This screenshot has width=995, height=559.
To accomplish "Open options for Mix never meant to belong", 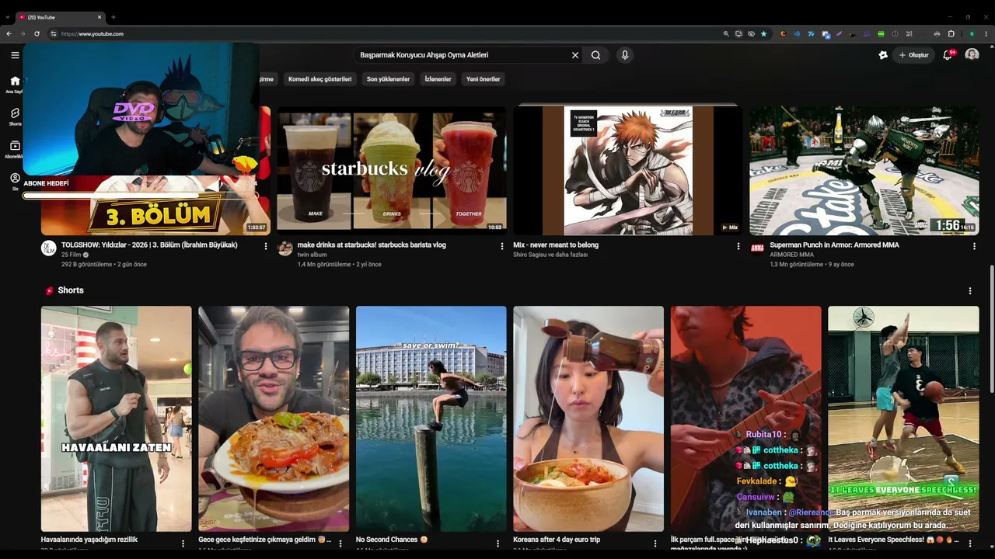I will click(738, 246).
